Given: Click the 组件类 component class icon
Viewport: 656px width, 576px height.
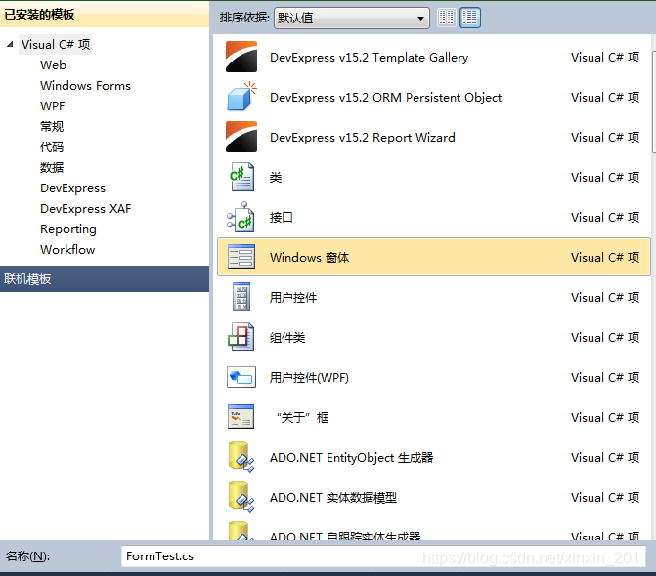Looking at the screenshot, I should (x=241, y=337).
